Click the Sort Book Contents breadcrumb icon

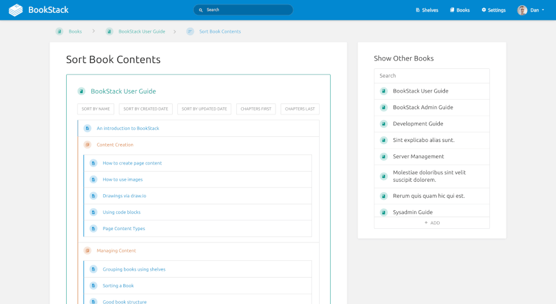click(x=190, y=31)
